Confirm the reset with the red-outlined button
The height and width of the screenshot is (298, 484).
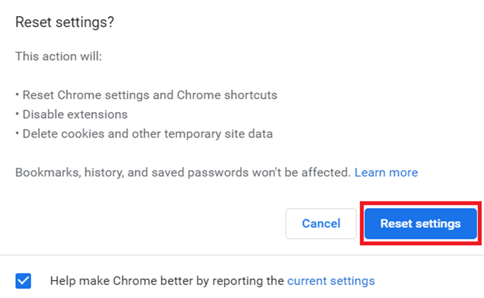(420, 224)
